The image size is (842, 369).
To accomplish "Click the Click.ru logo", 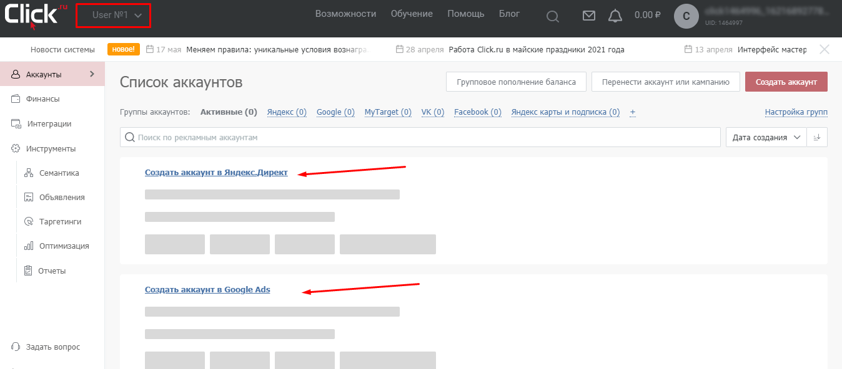I will click(x=36, y=14).
